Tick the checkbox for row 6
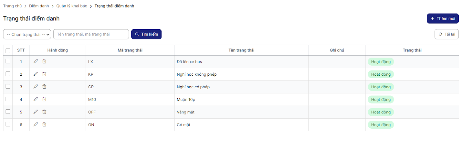This screenshot has width=463, height=162. (x=8, y=124)
